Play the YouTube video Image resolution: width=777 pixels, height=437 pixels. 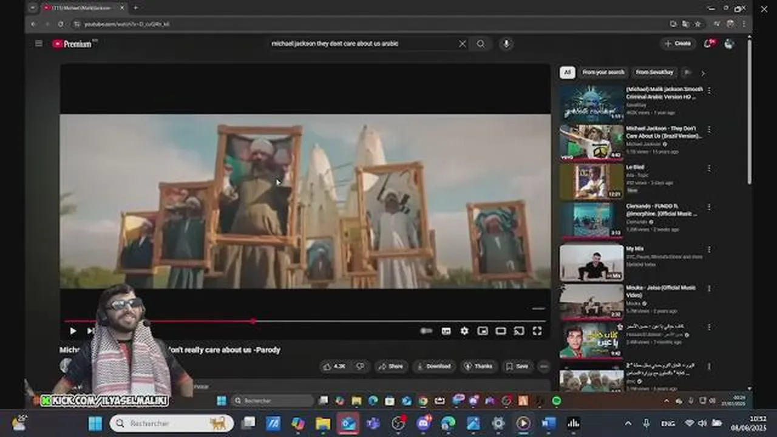click(x=73, y=331)
